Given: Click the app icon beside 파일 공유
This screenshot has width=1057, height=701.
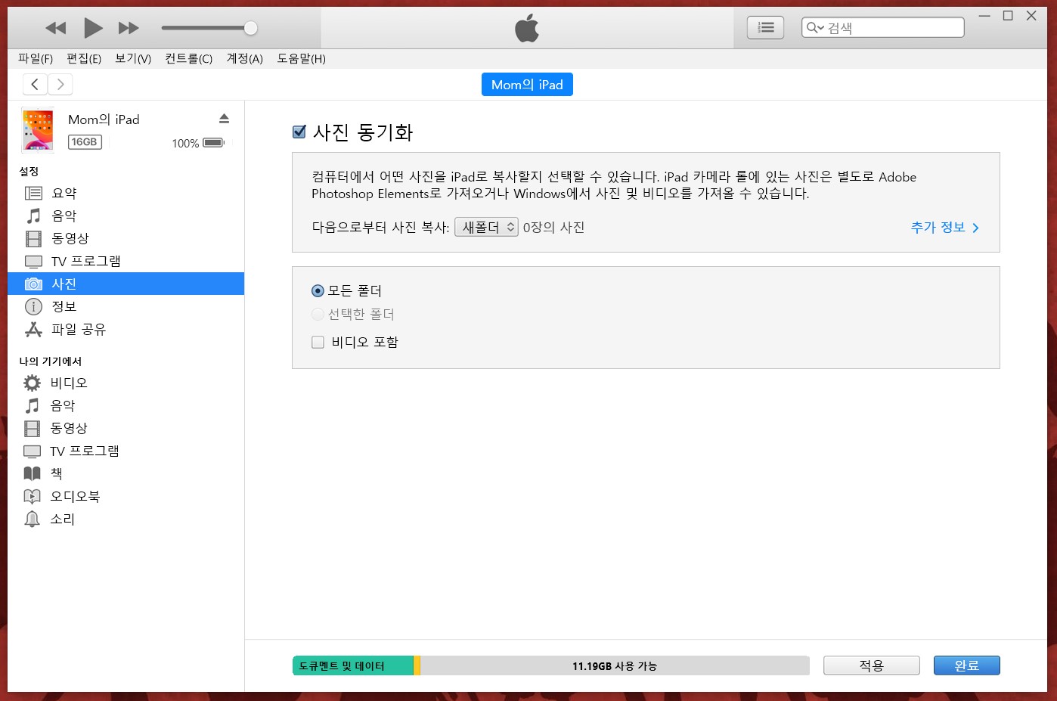Looking at the screenshot, I should [33, 329].
